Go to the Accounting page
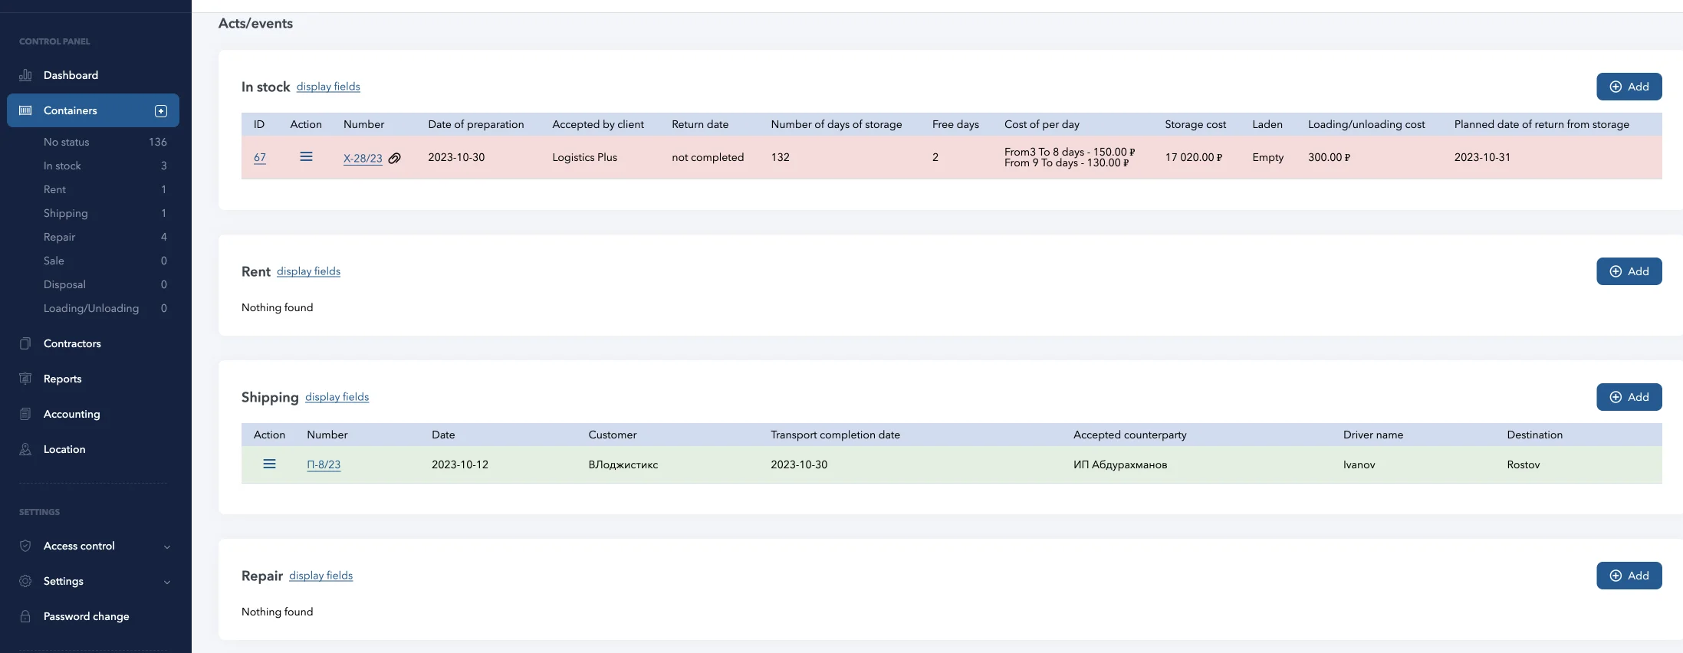 [x=71, y=414]
